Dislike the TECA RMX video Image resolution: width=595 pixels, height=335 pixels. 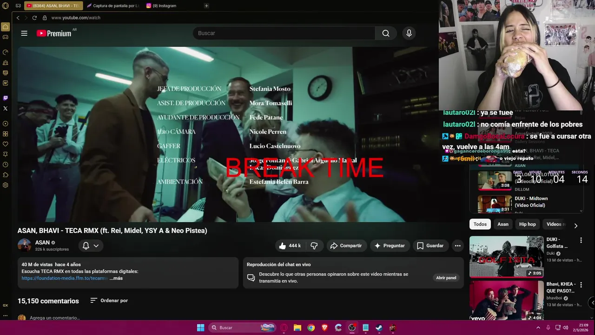(x=314, y=246)
